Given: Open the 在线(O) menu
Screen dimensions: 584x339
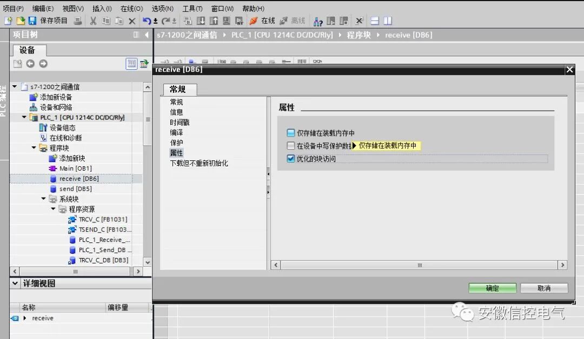Looking at the screenshot, I should (131, 8).
